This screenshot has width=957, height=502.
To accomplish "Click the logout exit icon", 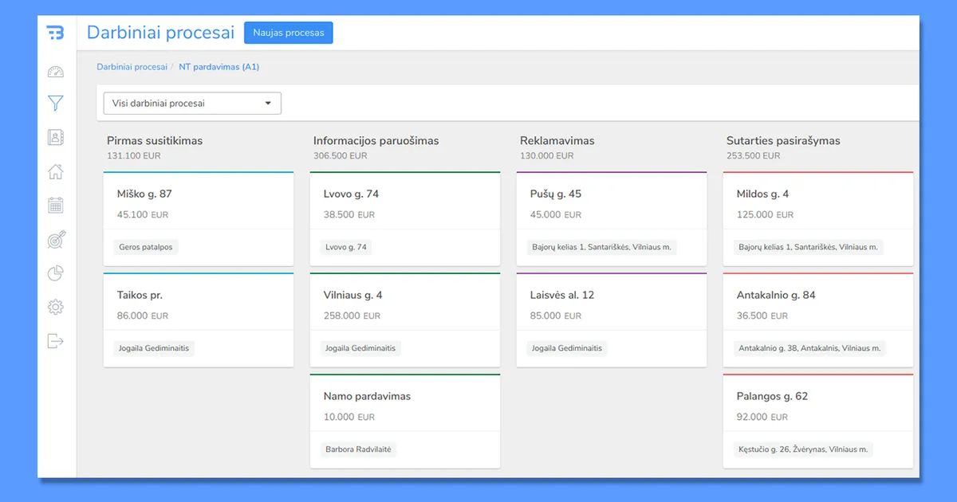I will [55, 341].
